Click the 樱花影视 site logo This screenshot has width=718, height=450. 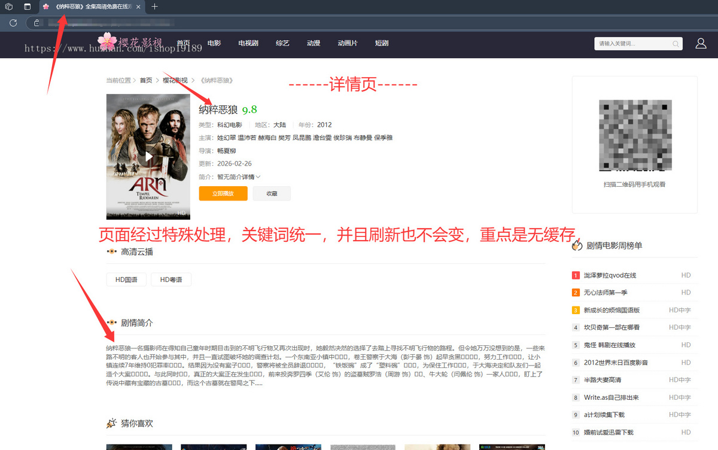coord(130,42)
